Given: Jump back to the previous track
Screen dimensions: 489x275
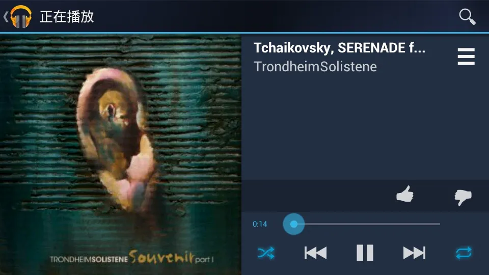Looking at the screenshot, I should pyautogui.click(x=315, y=253).
